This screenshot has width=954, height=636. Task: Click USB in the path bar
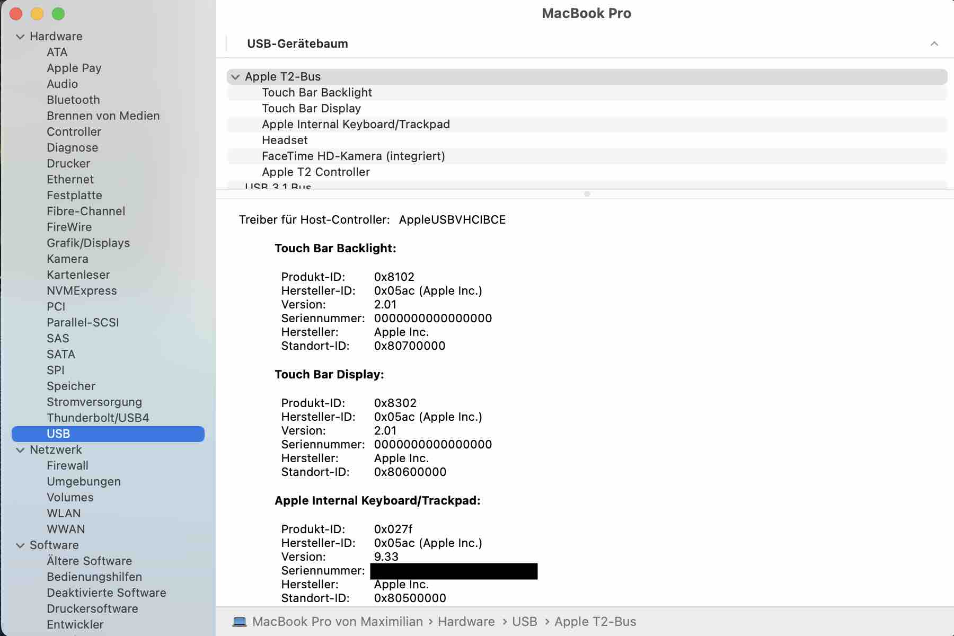(x=525, y=622)
